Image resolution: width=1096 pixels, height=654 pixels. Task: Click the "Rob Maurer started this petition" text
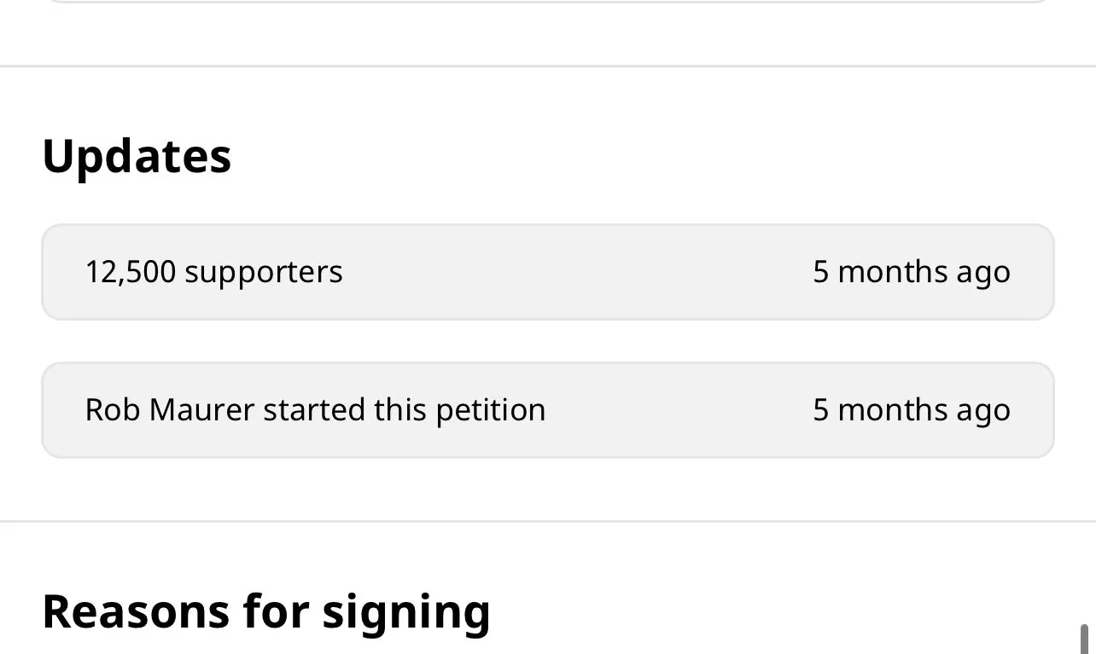click(x=315, y=410)
